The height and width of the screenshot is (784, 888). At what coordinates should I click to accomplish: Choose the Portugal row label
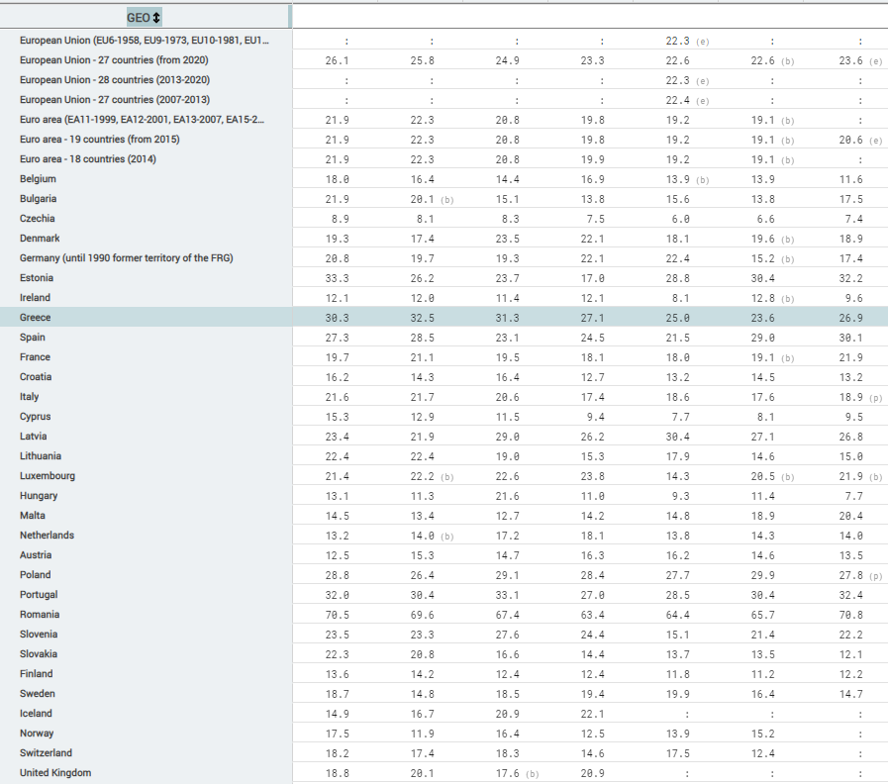point(39,595)
